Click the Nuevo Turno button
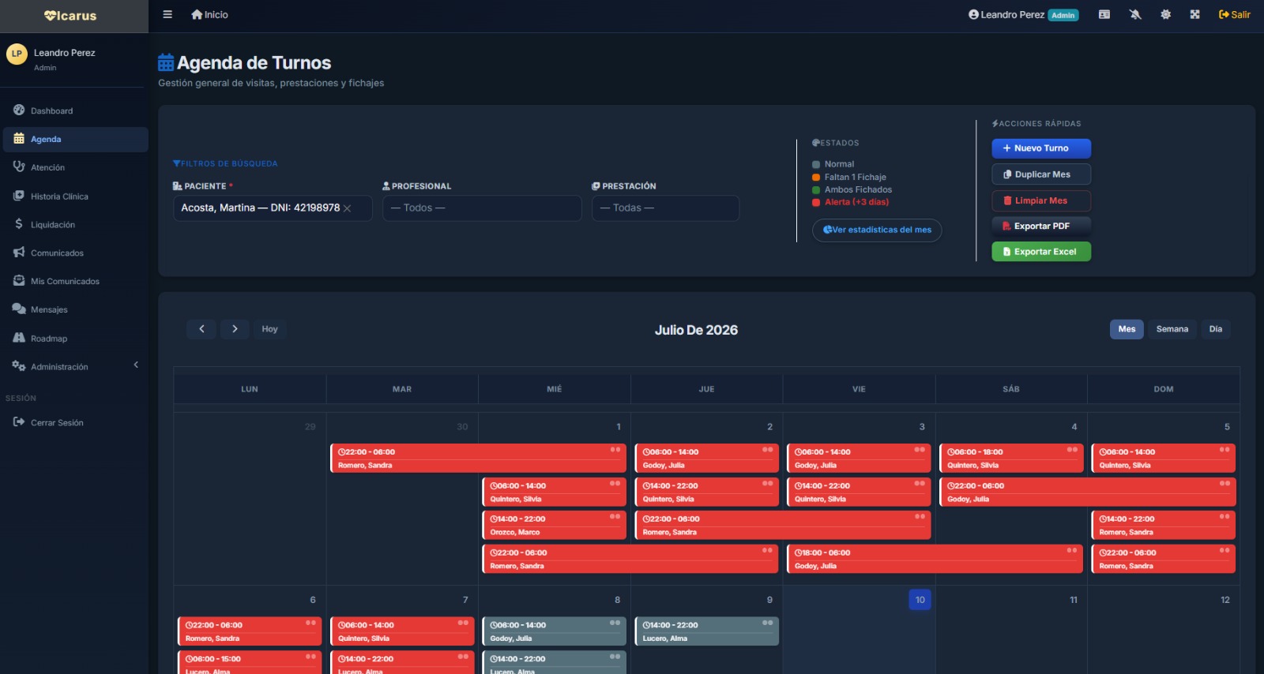The image size is (1264, 674). 1041,148
